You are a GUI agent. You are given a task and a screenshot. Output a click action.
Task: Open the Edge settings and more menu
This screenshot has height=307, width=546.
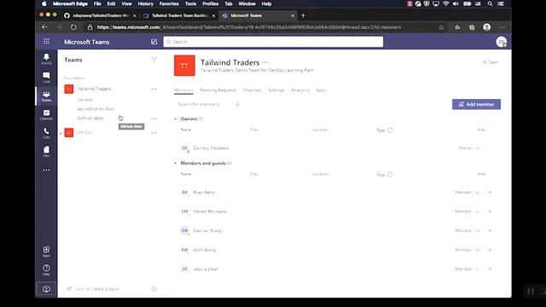[502, 27]
